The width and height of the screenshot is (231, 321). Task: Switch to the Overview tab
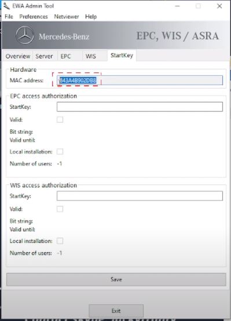(x=18, y=56)
